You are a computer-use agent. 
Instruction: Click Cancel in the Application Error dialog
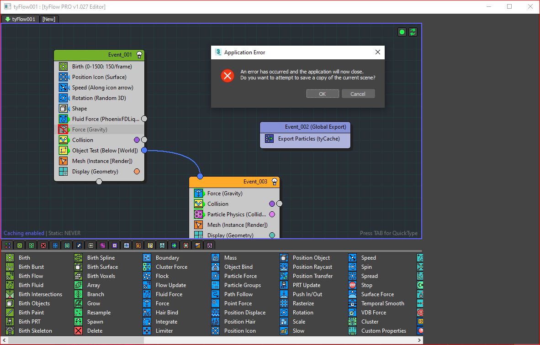coord(358,94)
